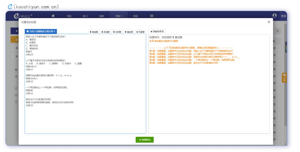The image size is (300, 152).
Task: Click the line 驾驶人在下列哪种情况下不能驾驶机动车?
Action: point(46,37)
